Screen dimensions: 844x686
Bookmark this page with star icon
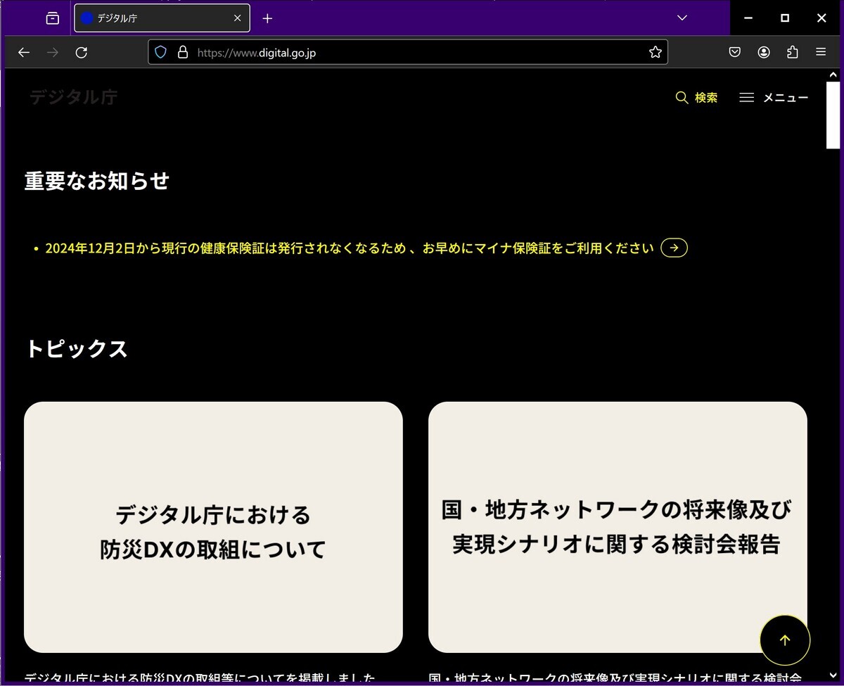[x=655, y=52]
